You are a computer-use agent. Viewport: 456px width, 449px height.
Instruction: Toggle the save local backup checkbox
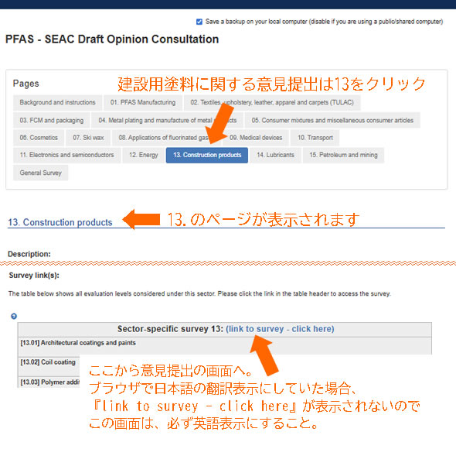(x=199, y=22)
